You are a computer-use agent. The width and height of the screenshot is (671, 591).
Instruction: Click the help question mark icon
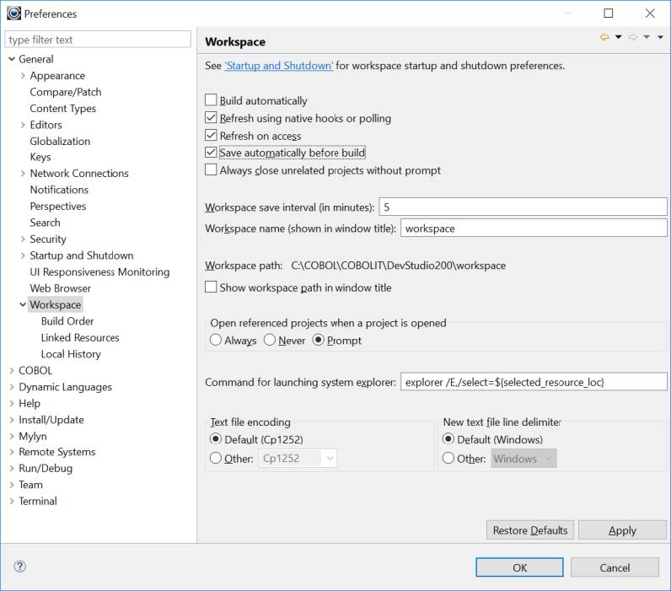coord(20,567)
